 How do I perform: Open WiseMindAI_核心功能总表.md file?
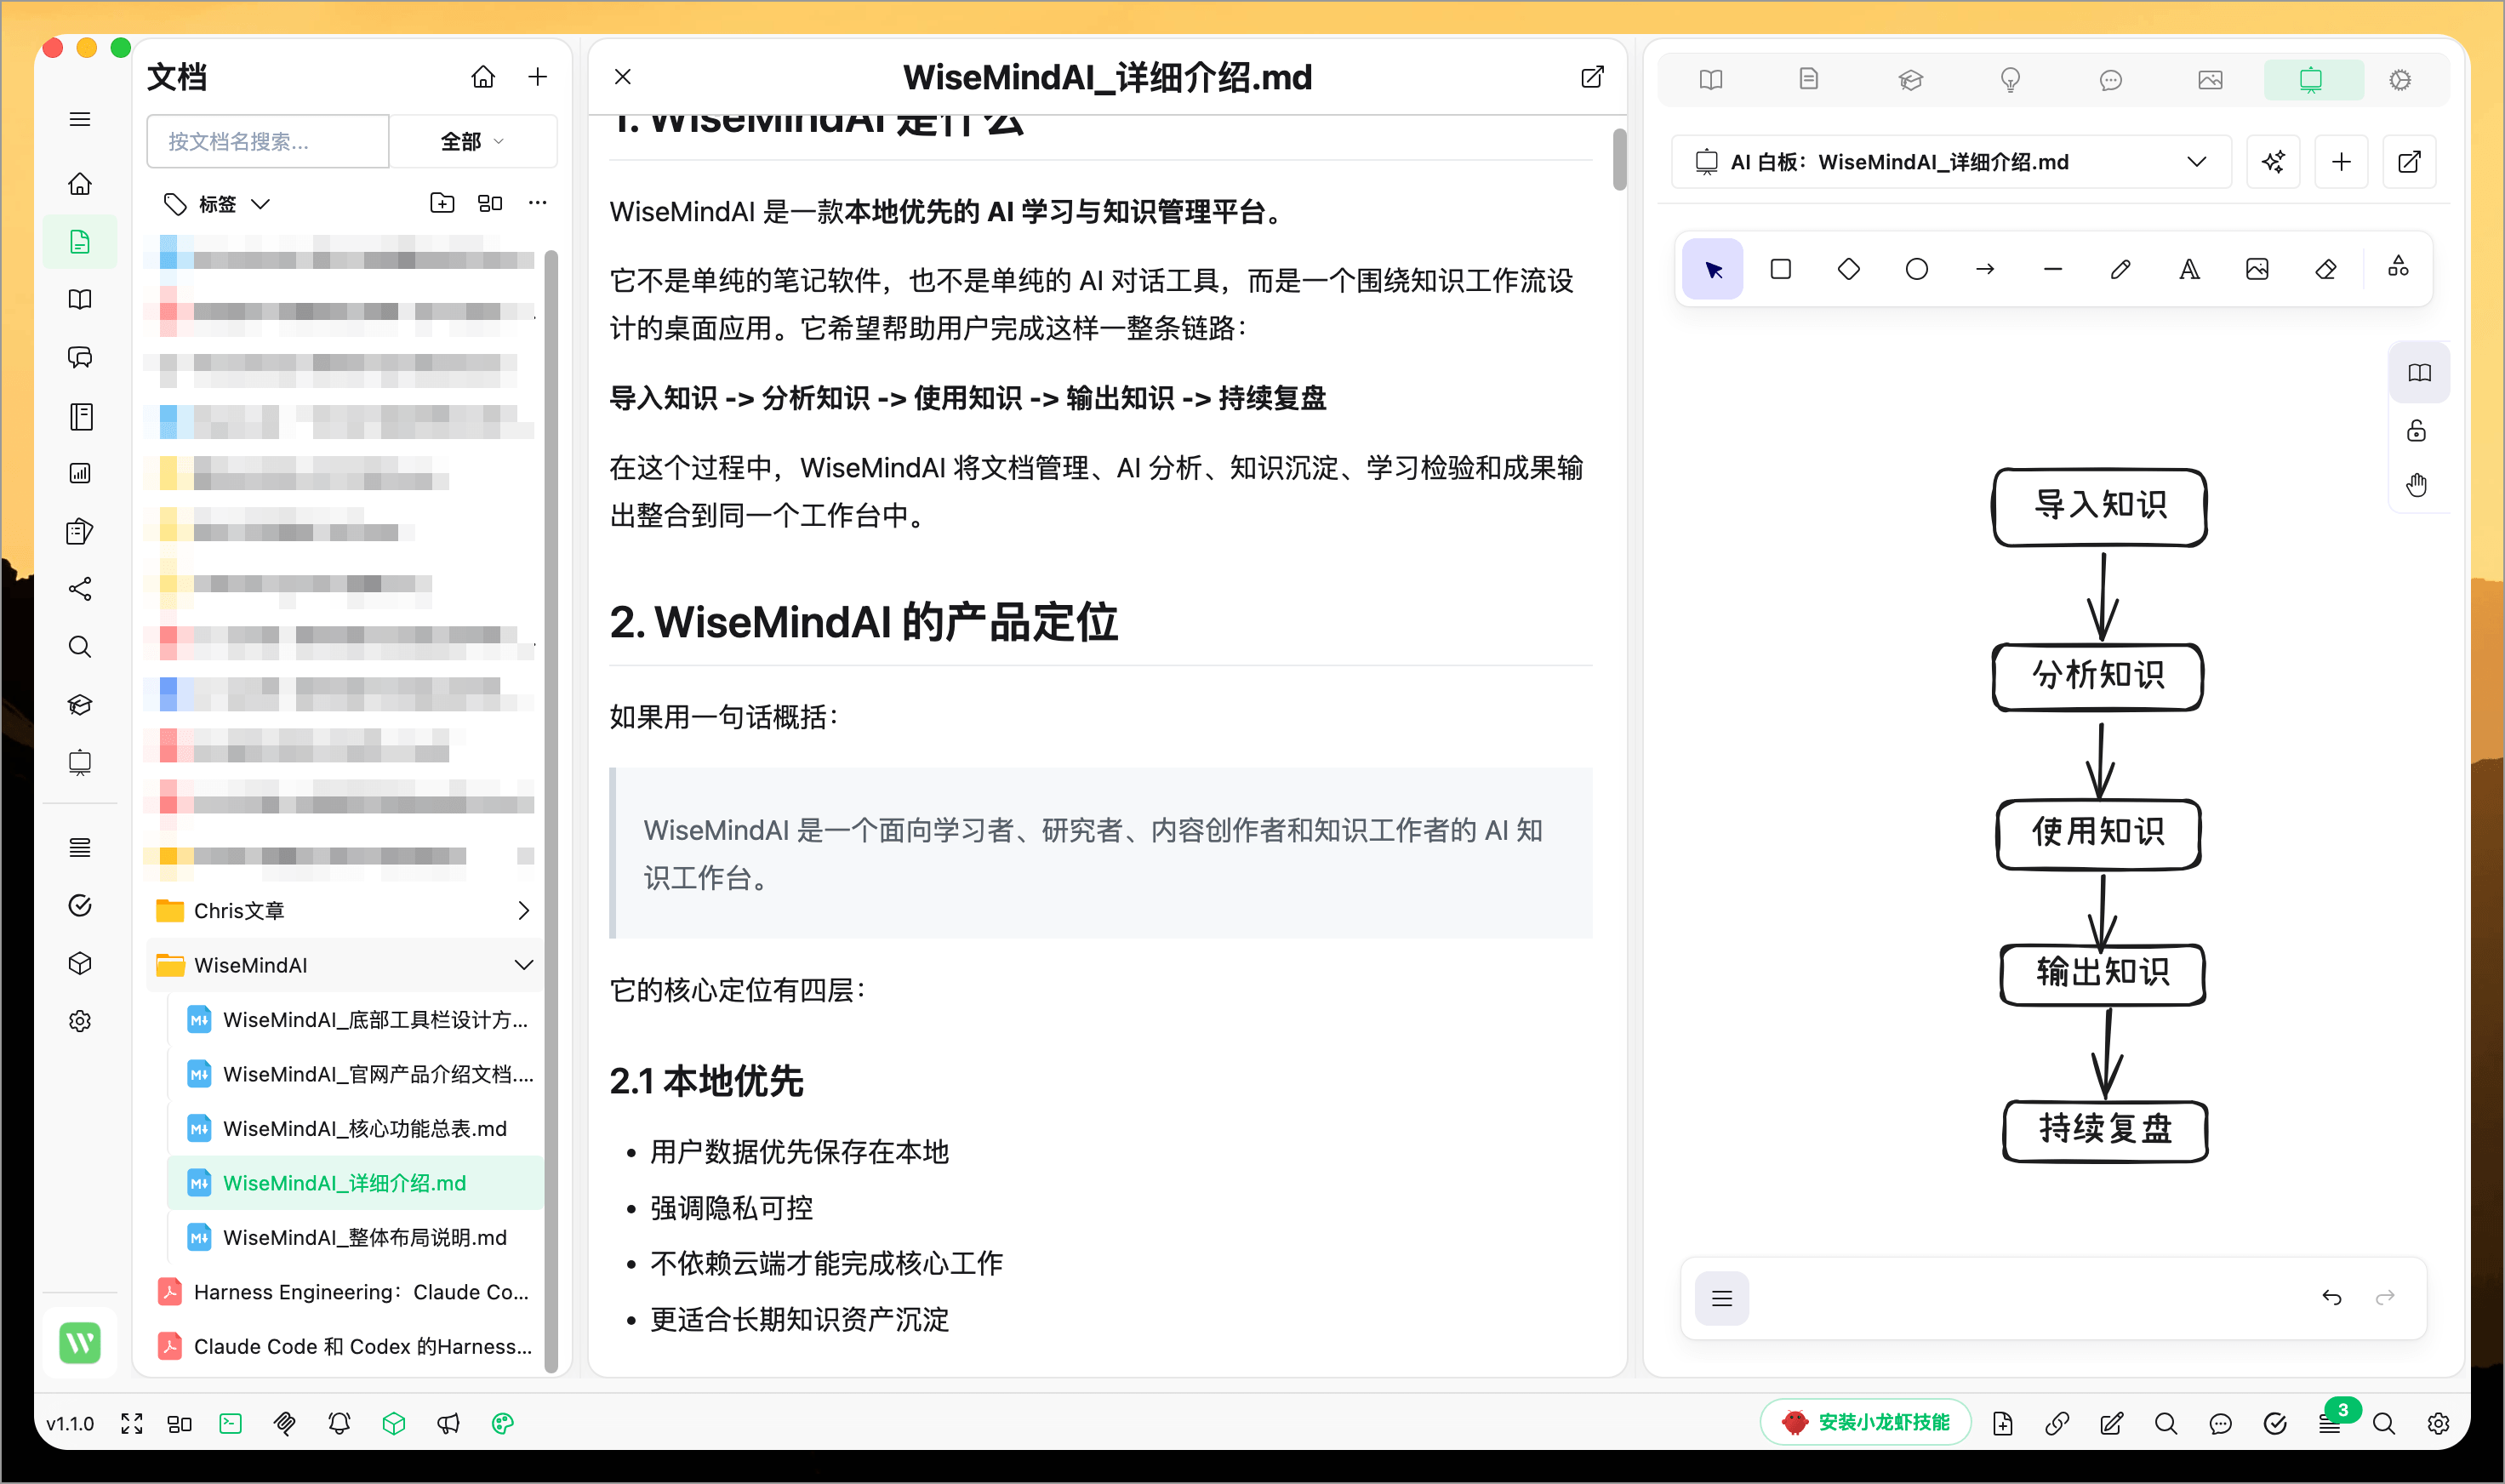[x=356, y=1128]
